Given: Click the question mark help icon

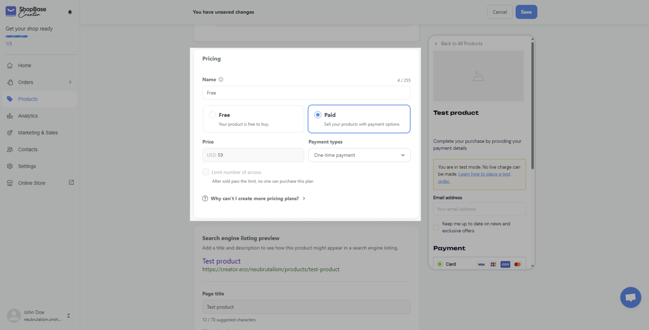Looking at the screenshot, I should [x=205, y=199].
